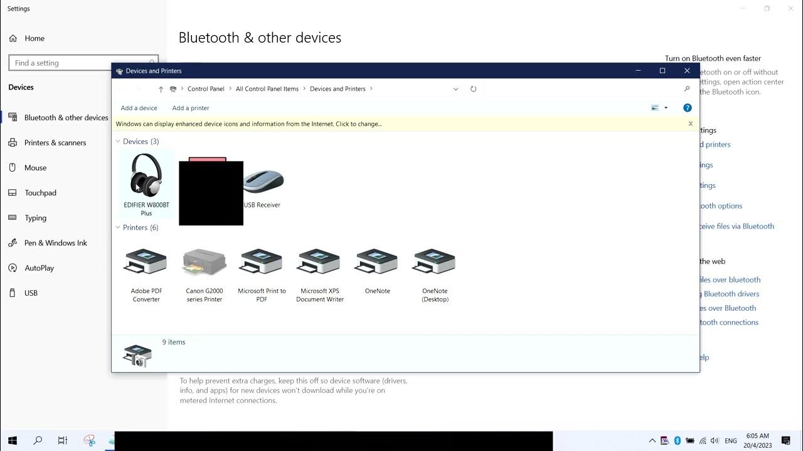Image resolution: width=803 pixels, height=451 pixels.
Task: Open Devices and Printers help icon
Action: (687, 108)
